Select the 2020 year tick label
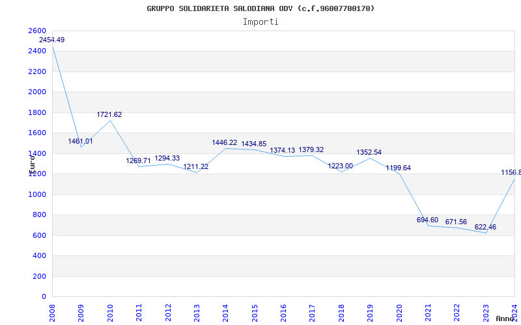521x325 pixels. (399, 311)
